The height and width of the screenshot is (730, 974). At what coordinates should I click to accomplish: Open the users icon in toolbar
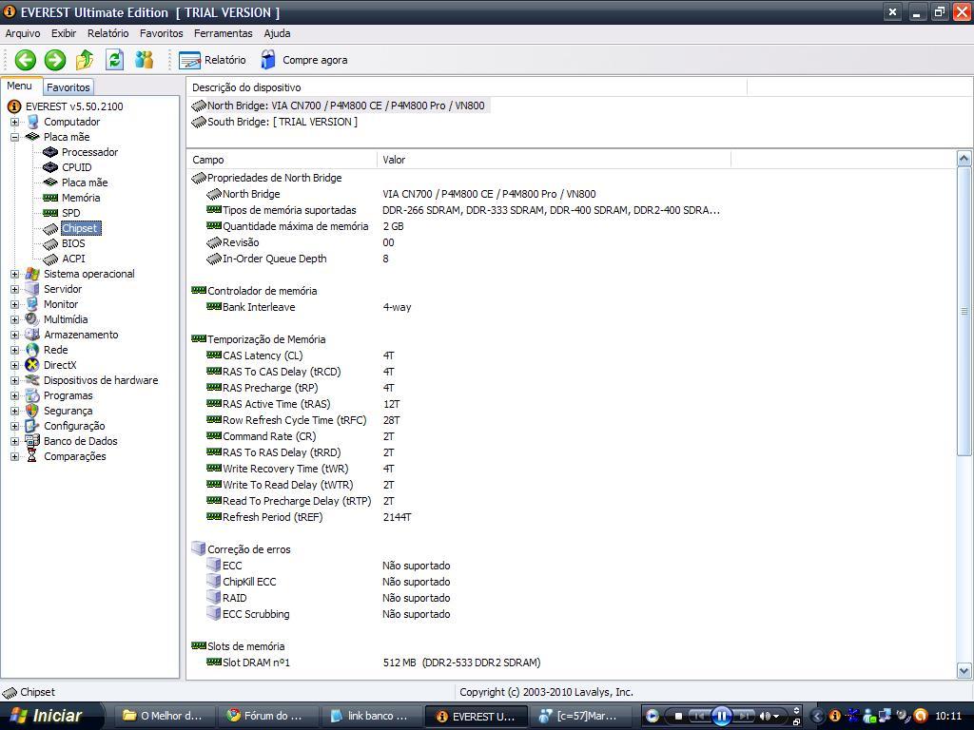pyautogui.click(x=145, y=60)
